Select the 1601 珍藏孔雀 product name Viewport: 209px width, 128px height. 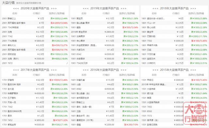click(78, 80)
